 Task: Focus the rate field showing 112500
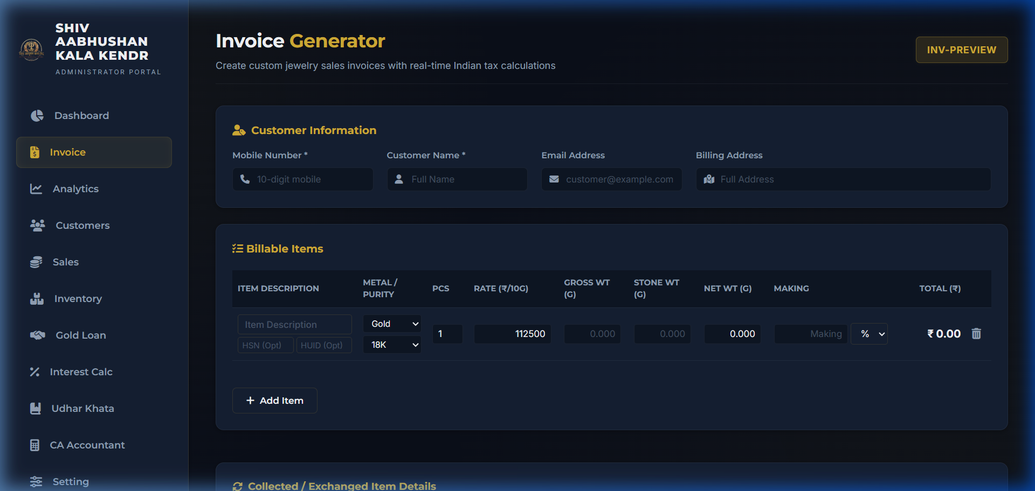click(x=513, y=334)
